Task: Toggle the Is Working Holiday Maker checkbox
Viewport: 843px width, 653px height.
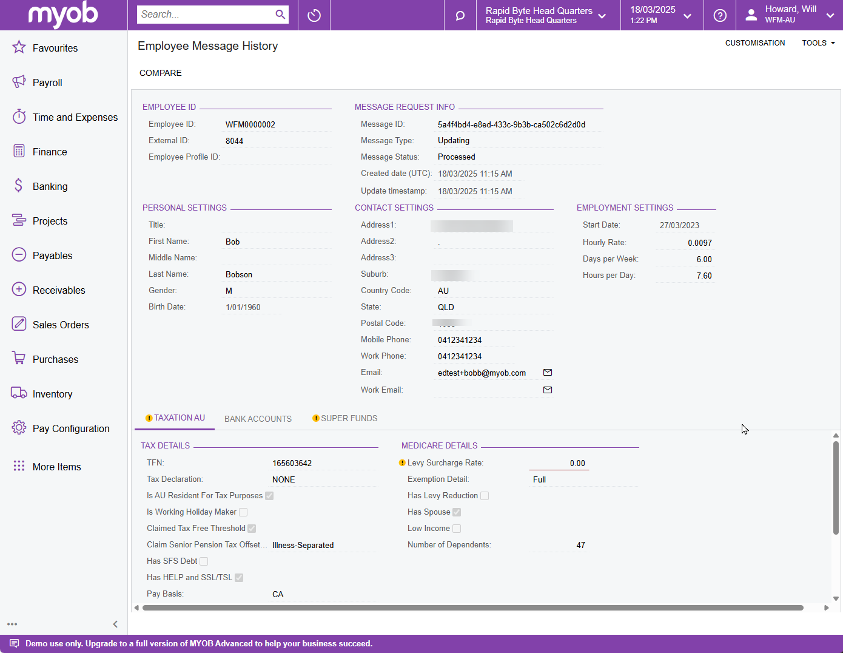Action: (x=243, y=512)
